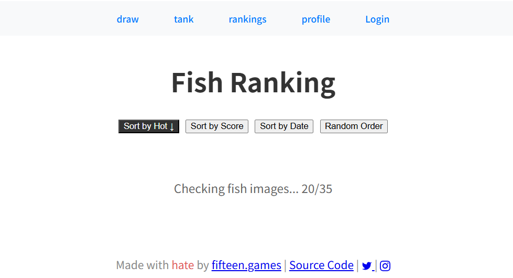Open the profile page
513x278 pixels.
[316, 19]
